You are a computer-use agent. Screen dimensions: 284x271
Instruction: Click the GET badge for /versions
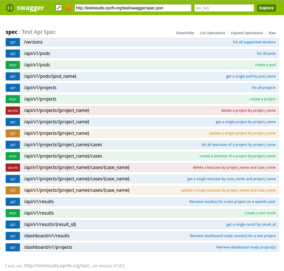tap(13, 42)
